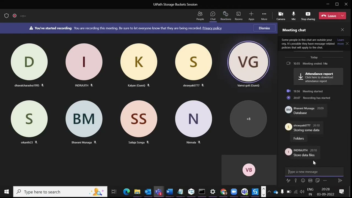Select Kalyan (Guest) participant avatar
The height and width of the screenshot is (198, 352).
coord(139,62)
